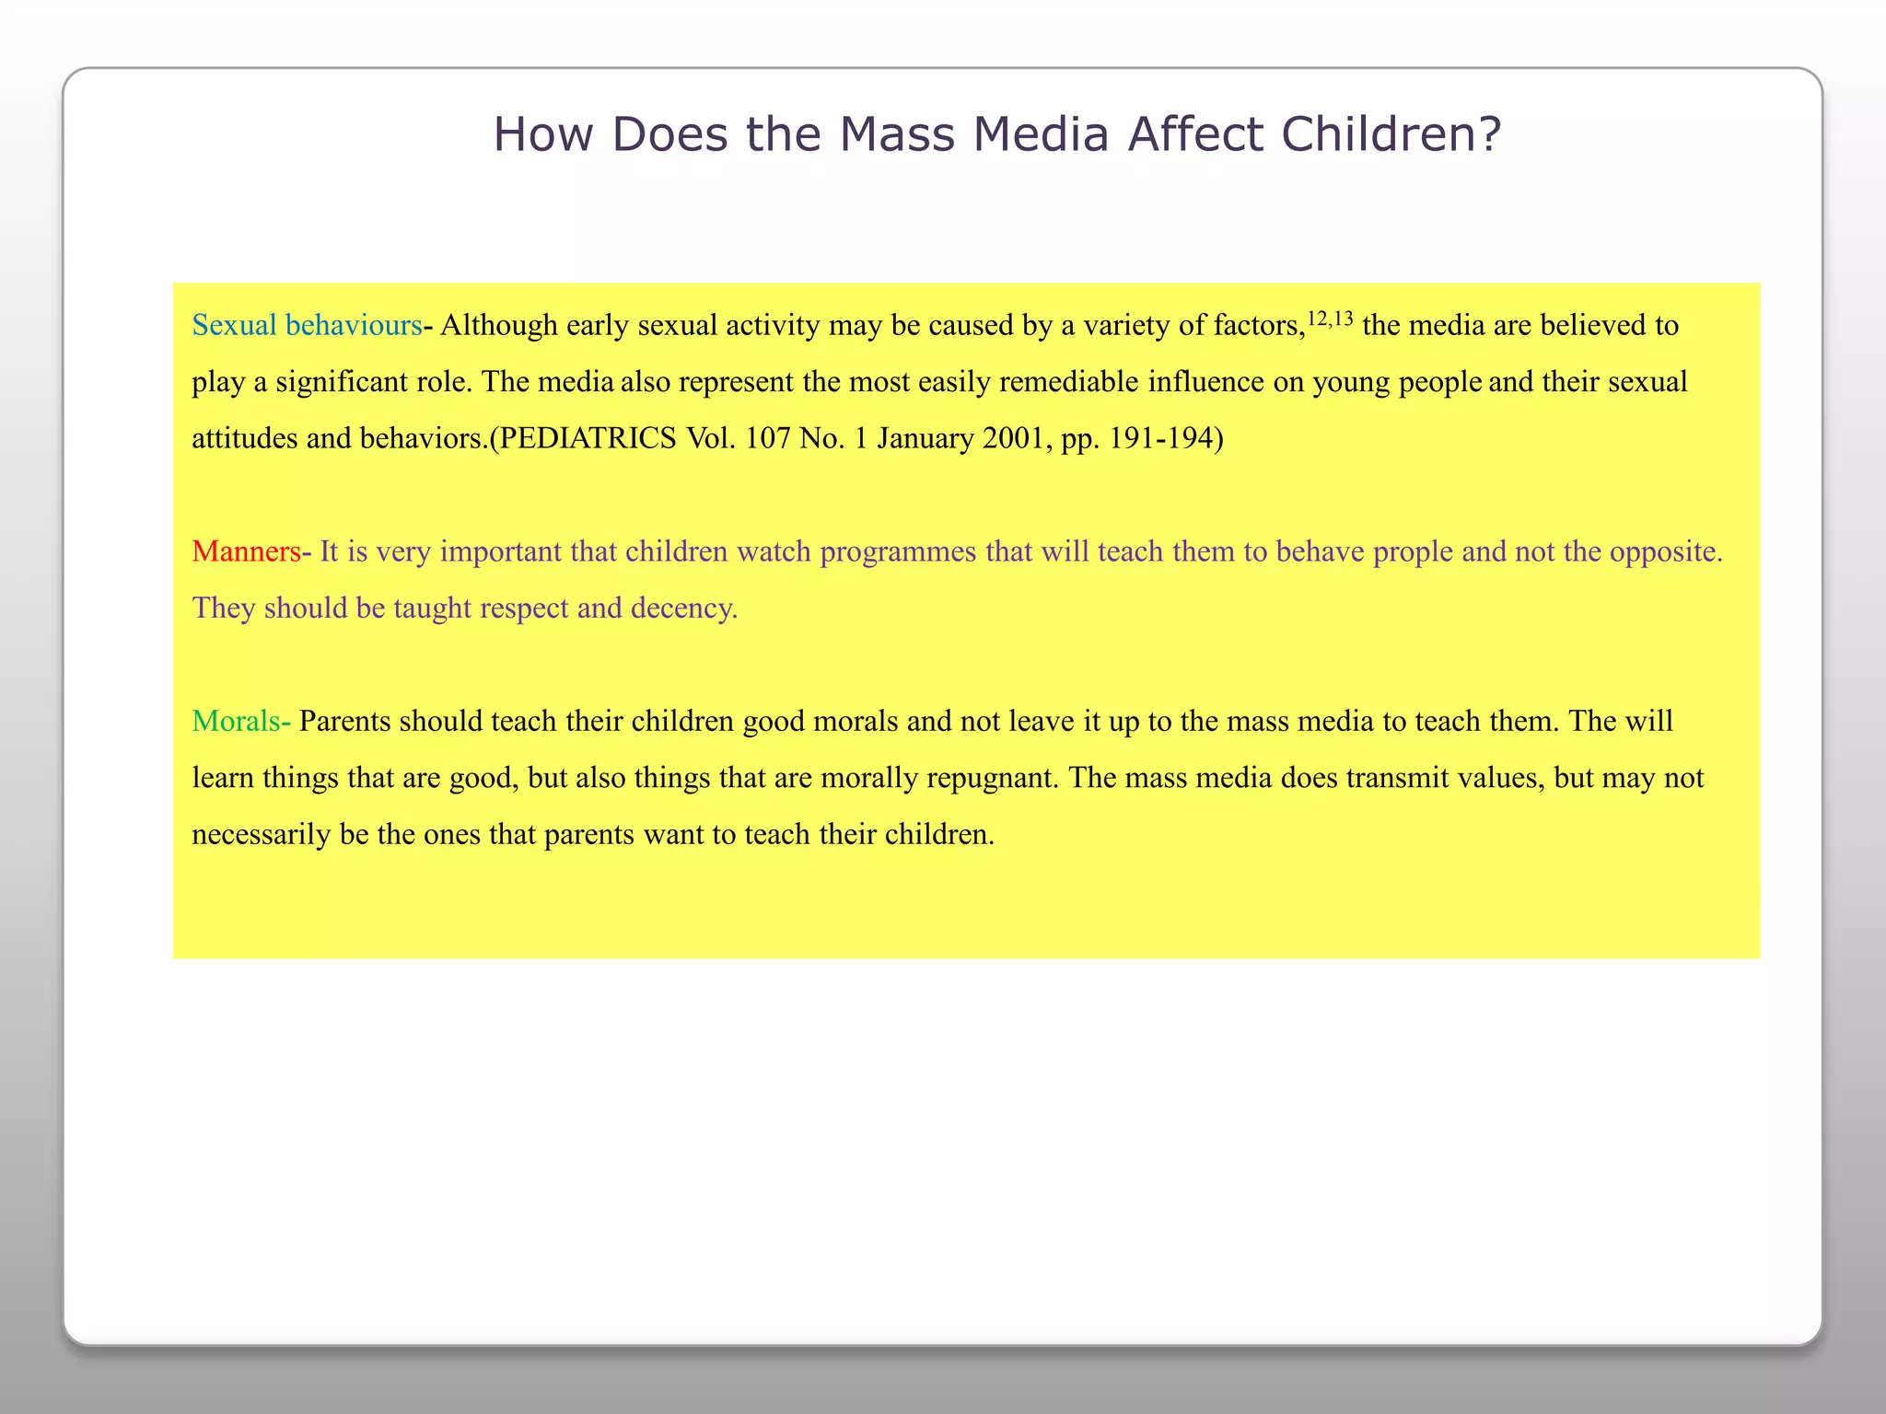Click the green "Morals" heading
This screenshot has height=1414, width=1886.
(236, 721)
